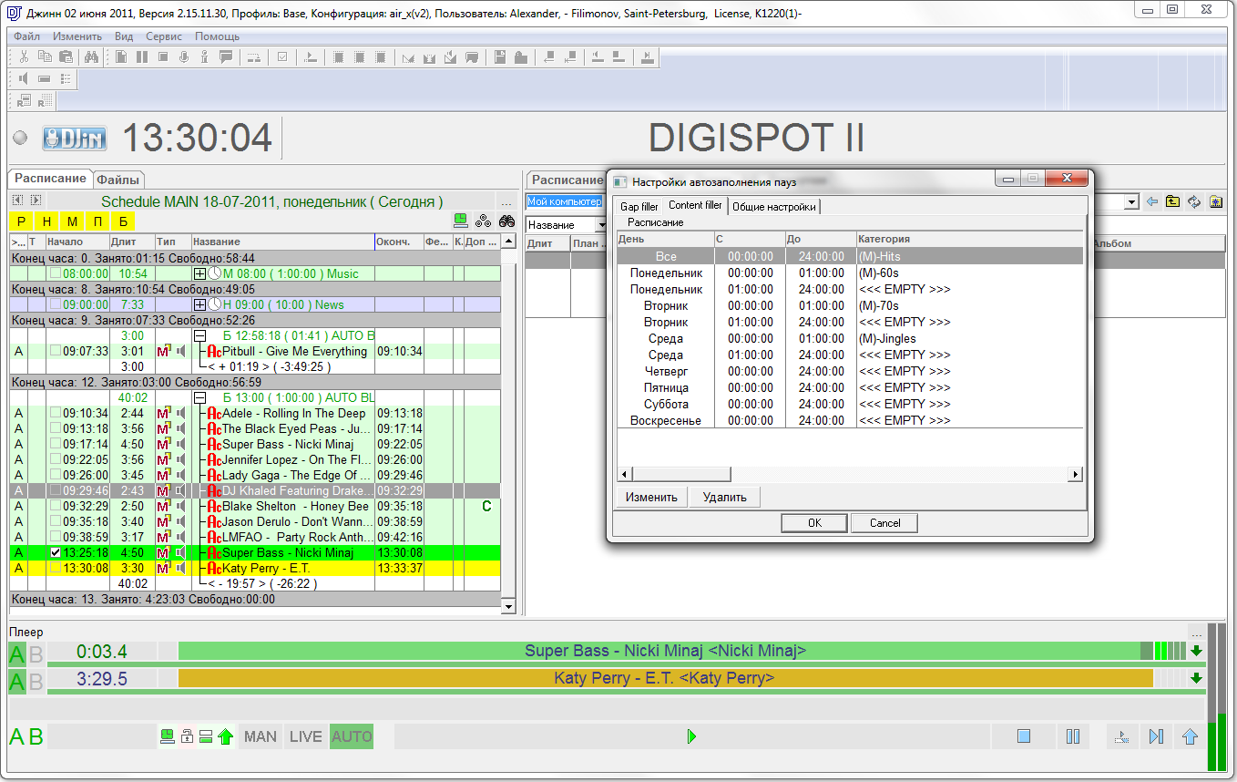Toggle checkbox on 13:30:08 Katy Perry row

pos(56,568)
